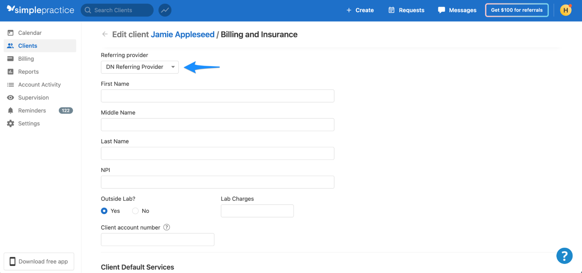Open the analytics trend chart icon
This screenshot has height=273, width=582.
coord(165,10)
